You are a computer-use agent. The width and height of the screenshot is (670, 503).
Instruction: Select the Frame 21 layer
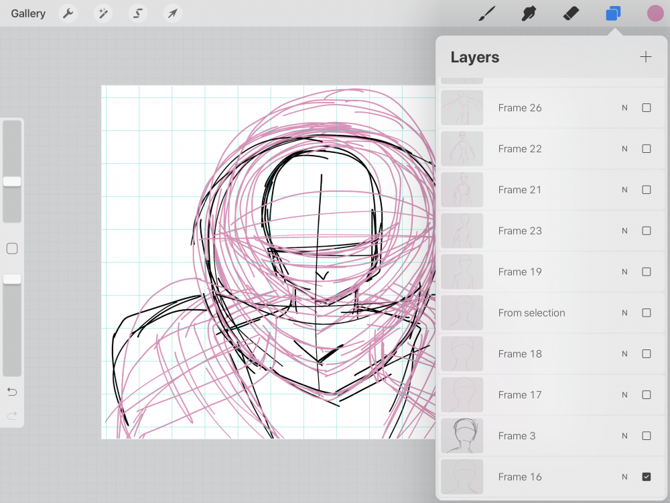tap(520, 190)
